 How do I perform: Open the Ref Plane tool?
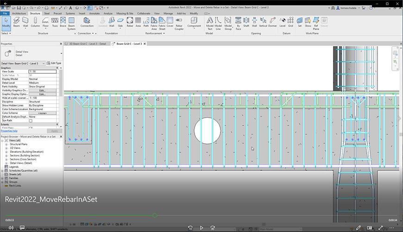[x=316, y=24]
